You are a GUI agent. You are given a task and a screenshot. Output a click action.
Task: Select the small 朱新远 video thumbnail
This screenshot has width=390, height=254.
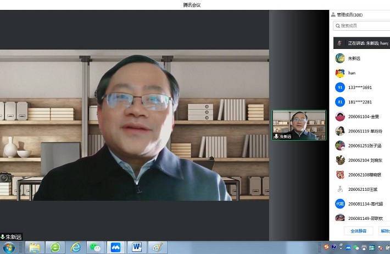(x=299, y=124)
